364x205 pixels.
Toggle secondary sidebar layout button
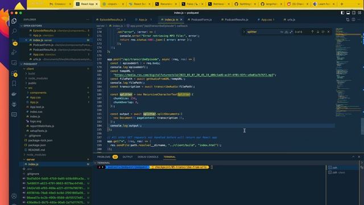click(354, 13)
